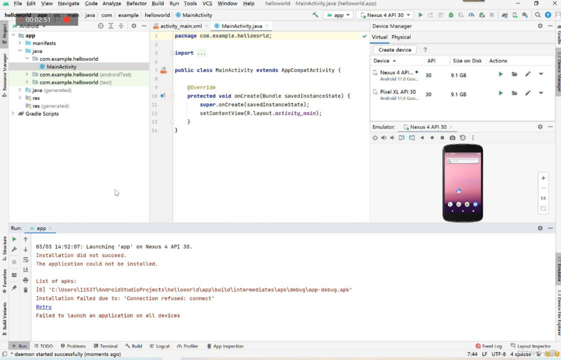Show Nexus 4 API 30 files on disk
Image resolution: width=561 pixels, height=360 pixels.
(514, 74)
